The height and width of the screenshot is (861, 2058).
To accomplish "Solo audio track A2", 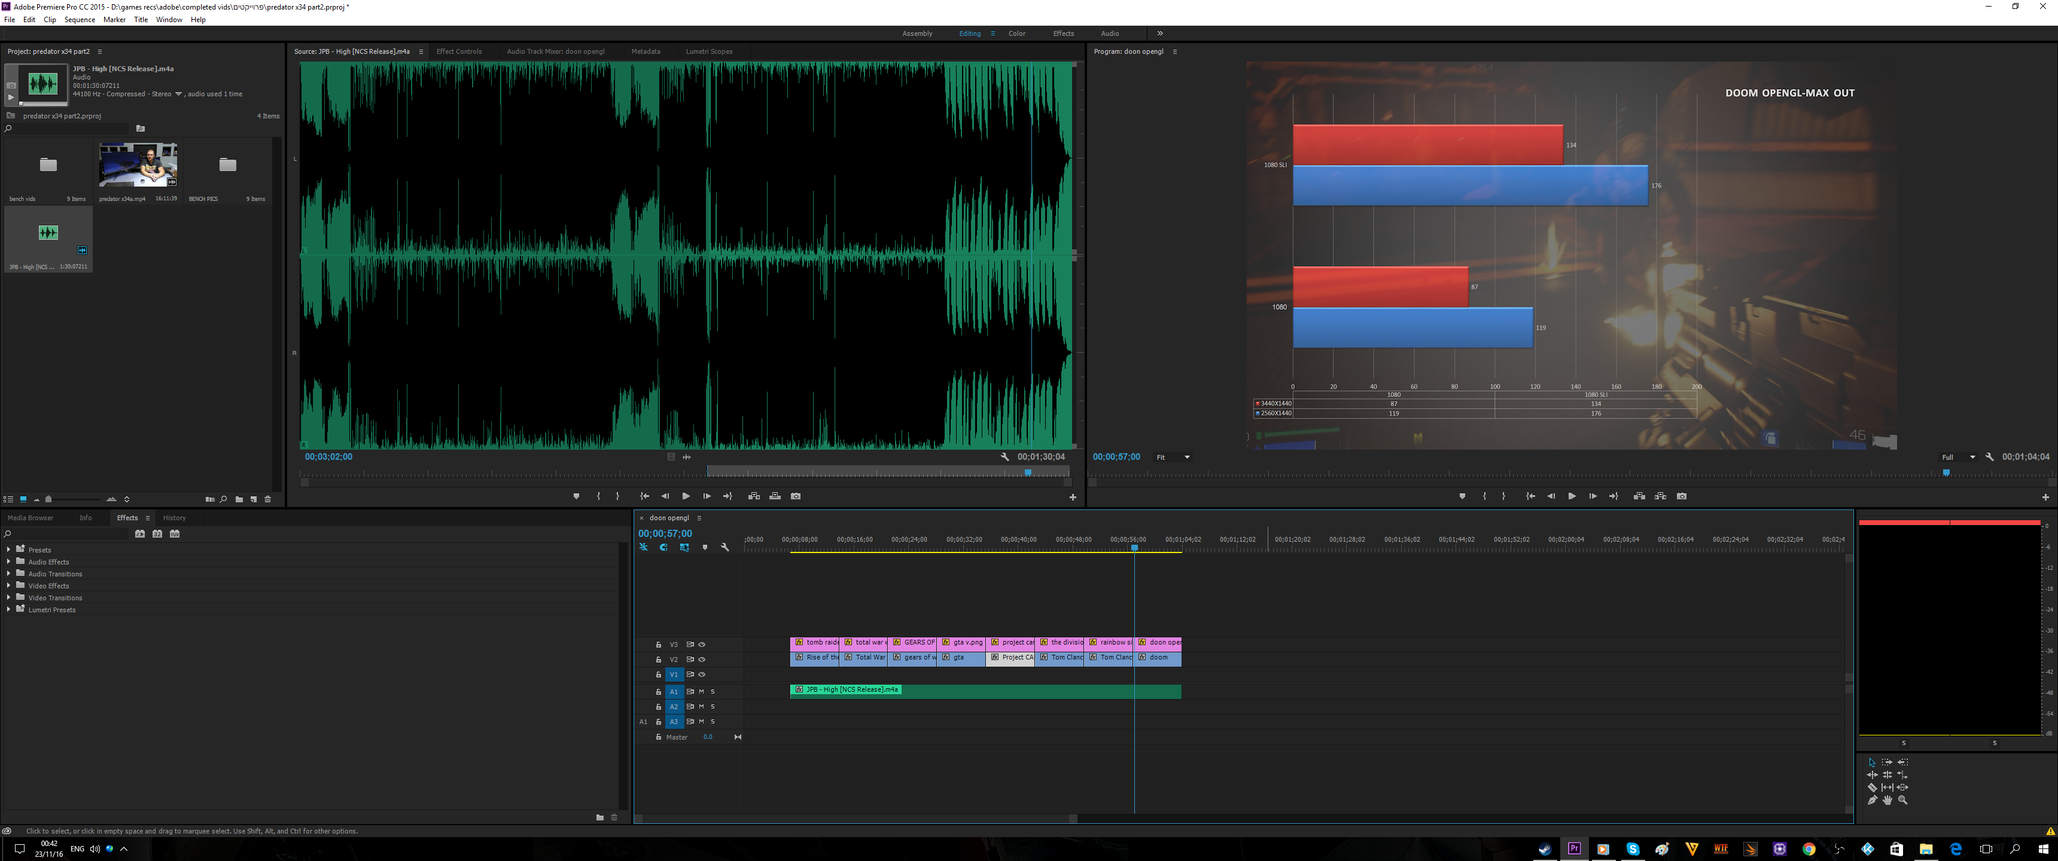I will point(713,707).
